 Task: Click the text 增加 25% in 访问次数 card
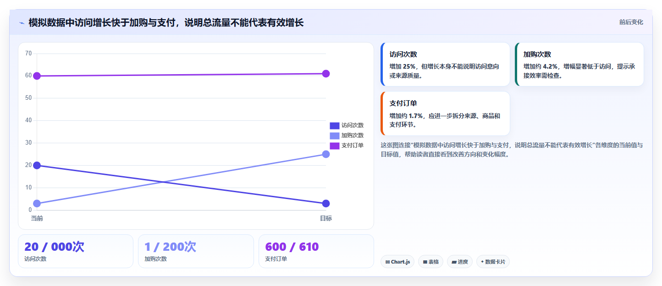pos(403,66)
